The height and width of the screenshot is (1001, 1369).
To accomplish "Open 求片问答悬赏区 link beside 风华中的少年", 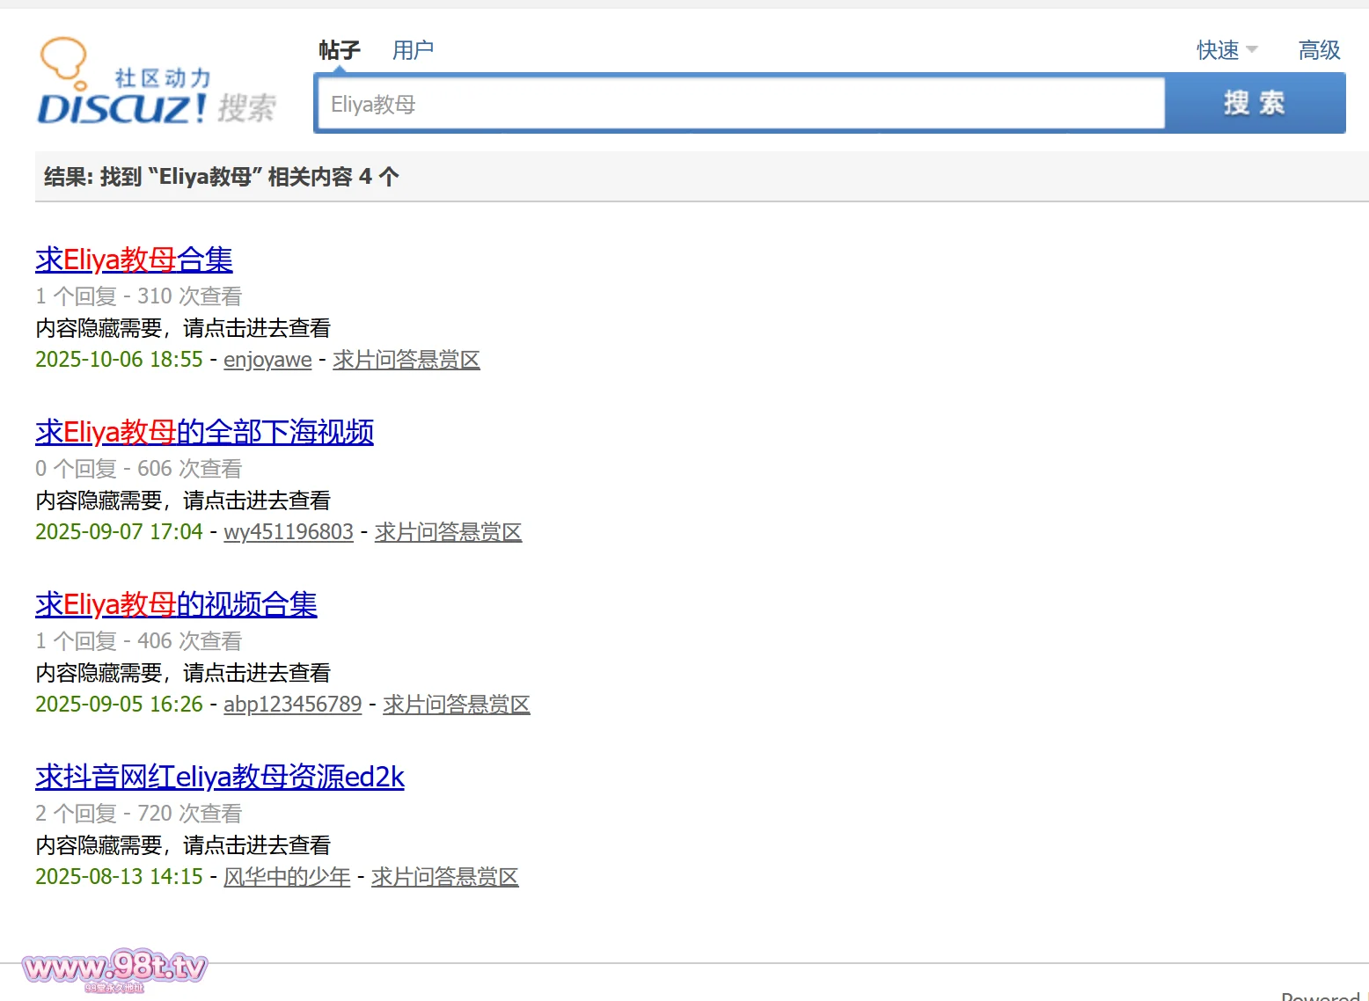I will point(444,877).
